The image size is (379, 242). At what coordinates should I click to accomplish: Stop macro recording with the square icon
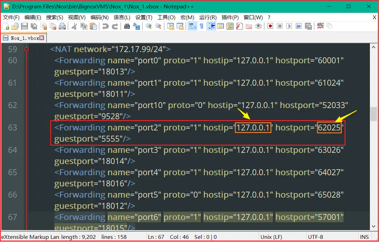(280, 26)
